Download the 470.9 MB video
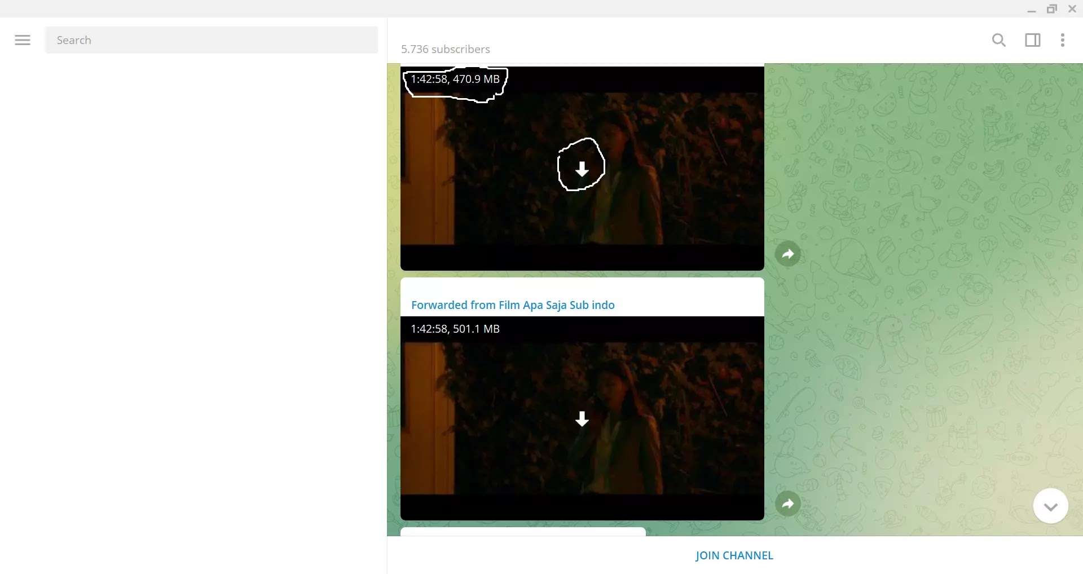Viewport: 1083px width, 574px height. [x=582, y=169]
